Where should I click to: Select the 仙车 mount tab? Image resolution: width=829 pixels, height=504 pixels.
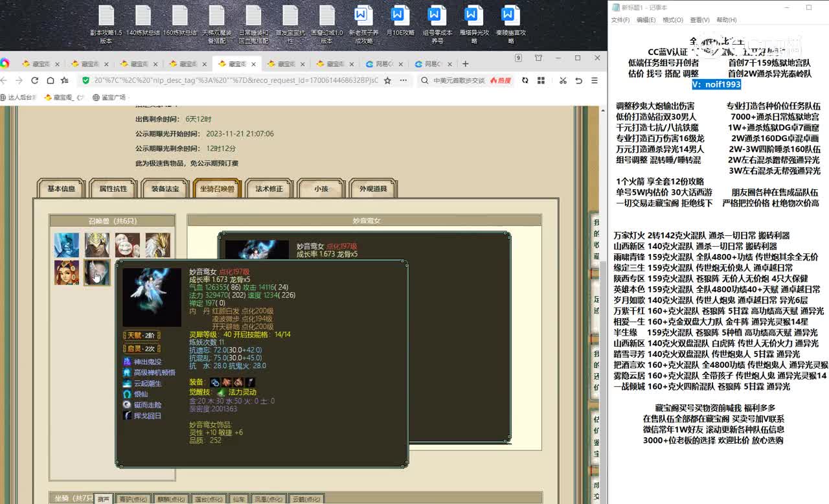point(238,499)
